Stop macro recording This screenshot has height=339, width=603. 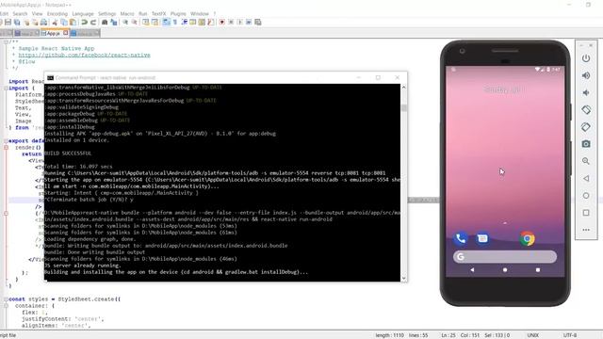(231, 23)
